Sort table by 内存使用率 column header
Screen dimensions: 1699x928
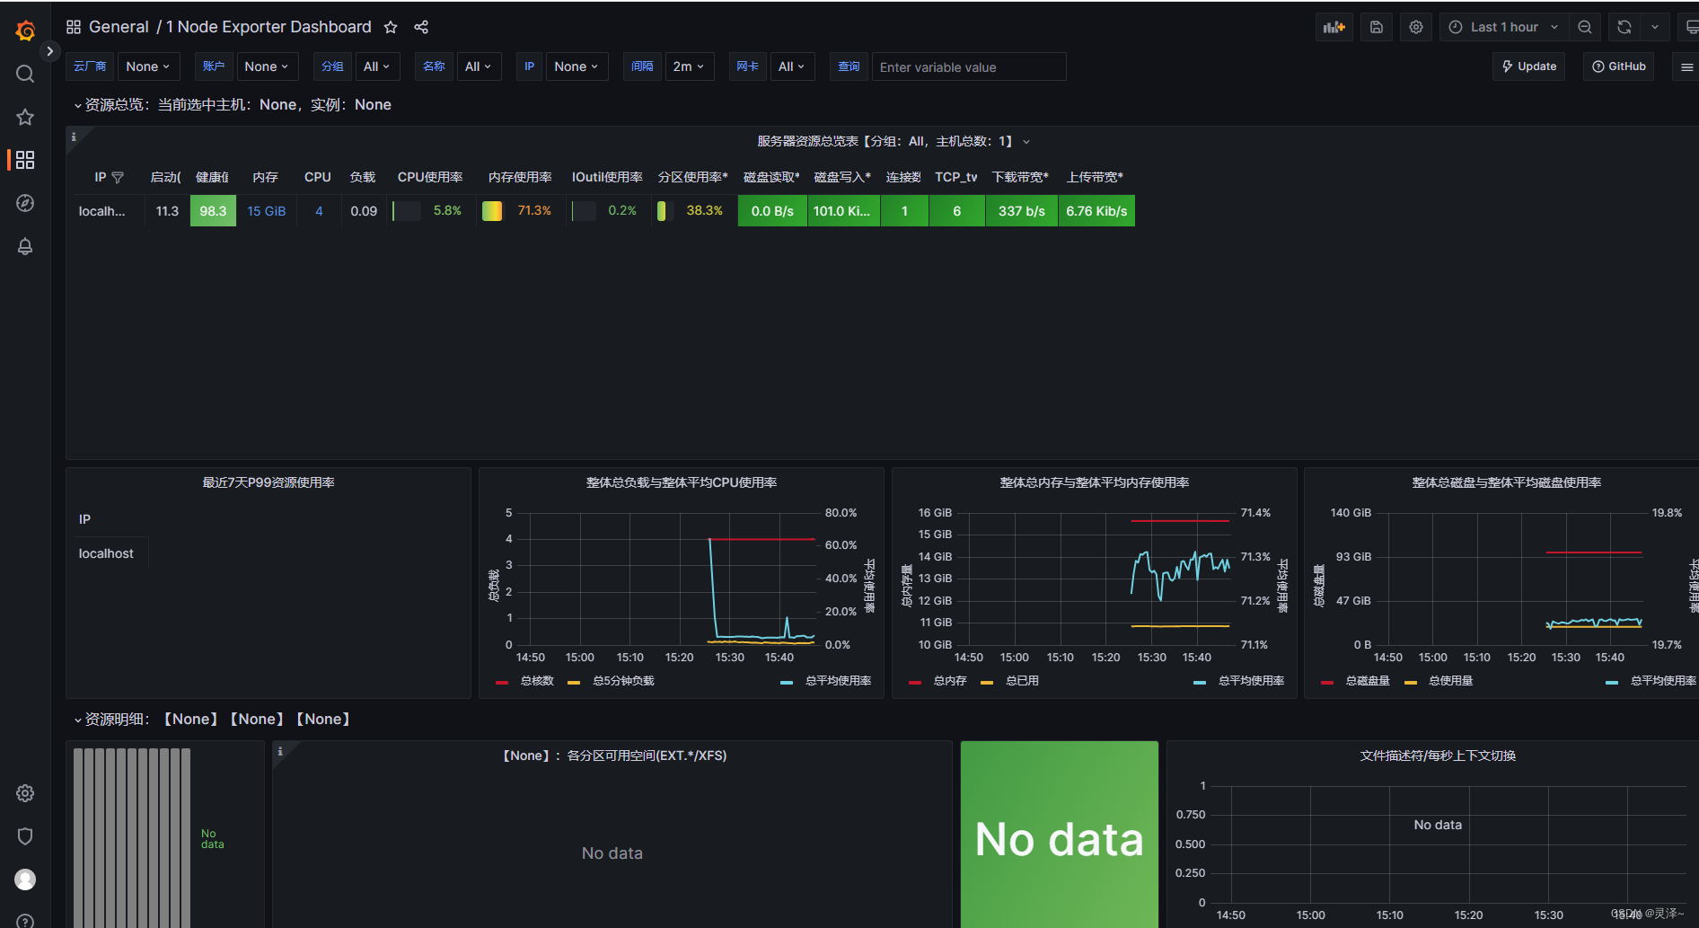tap(520, 177)
